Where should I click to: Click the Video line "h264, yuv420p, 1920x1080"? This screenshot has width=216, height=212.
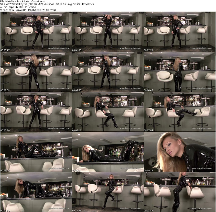[28, 10]
